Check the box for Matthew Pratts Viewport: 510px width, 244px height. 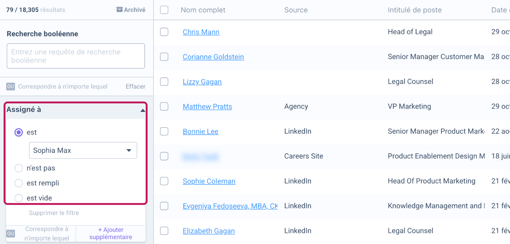[x=164, y=106]
